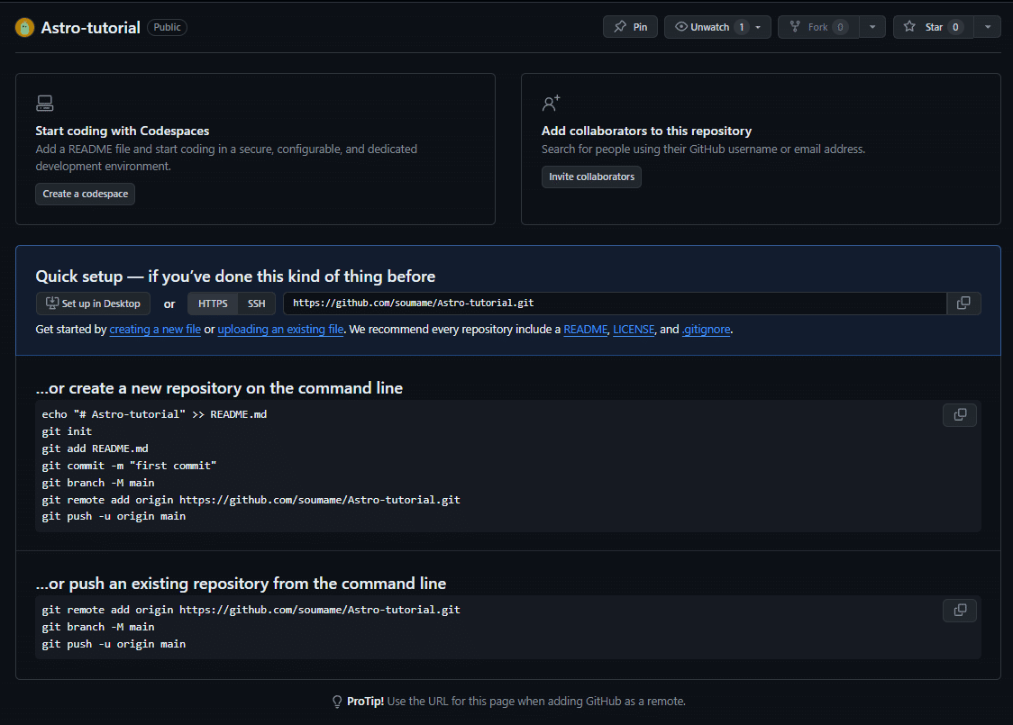This screenshot has width=1013, height=725.
Task: Follow the 'uploading an existing file' link
Action: tap(280, 330)
